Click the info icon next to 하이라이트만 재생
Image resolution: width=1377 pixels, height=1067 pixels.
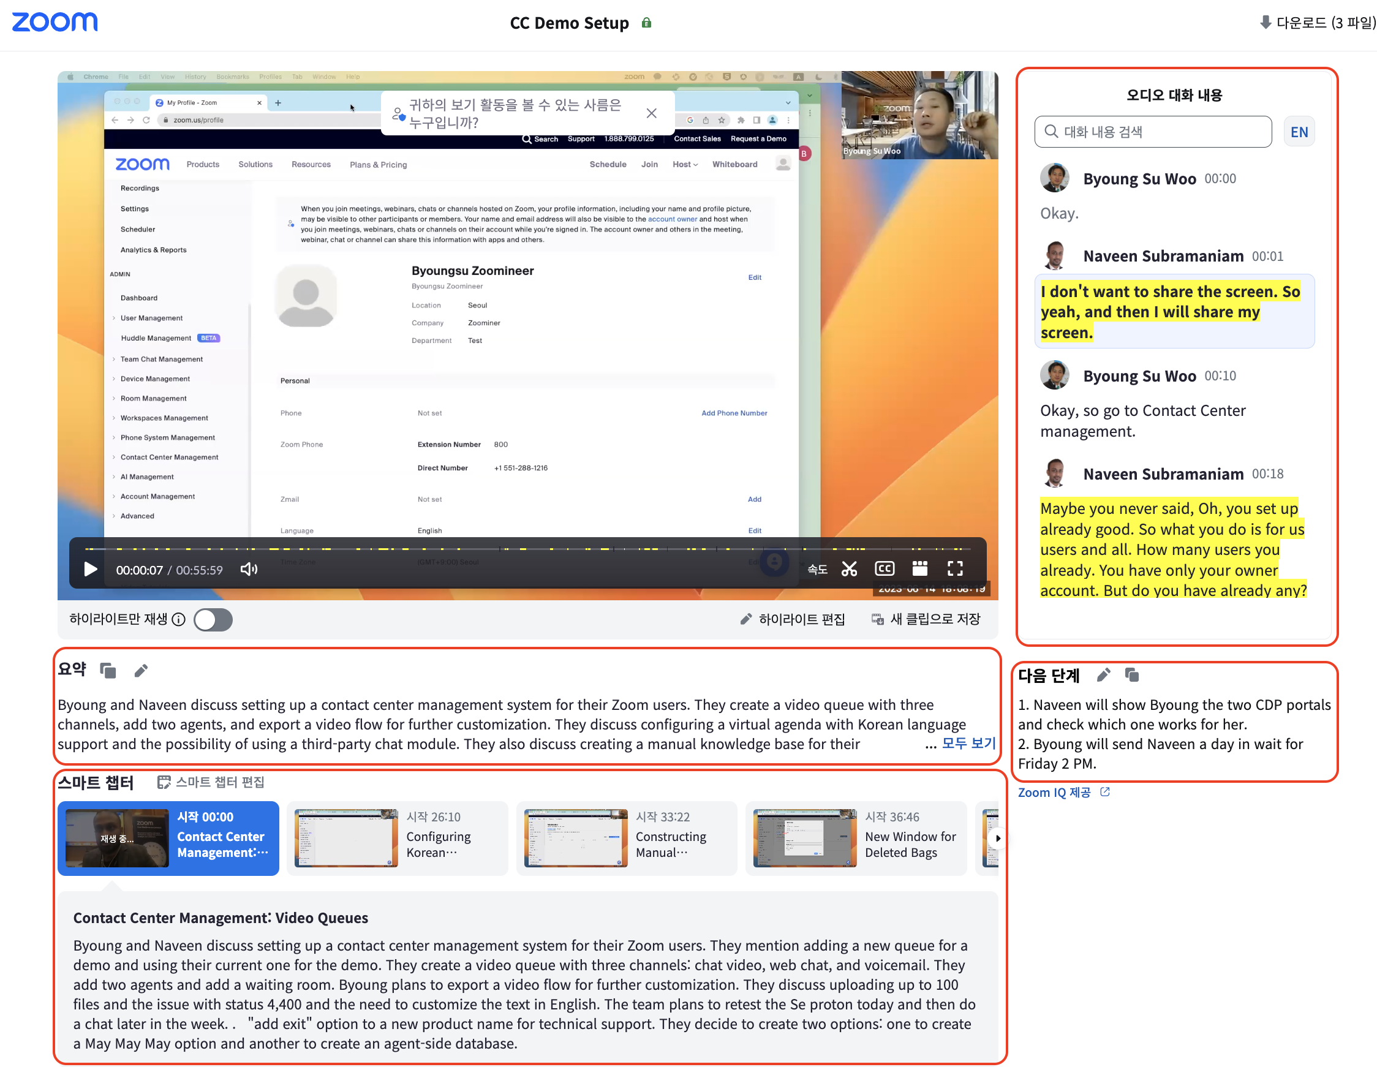point(179,619)
